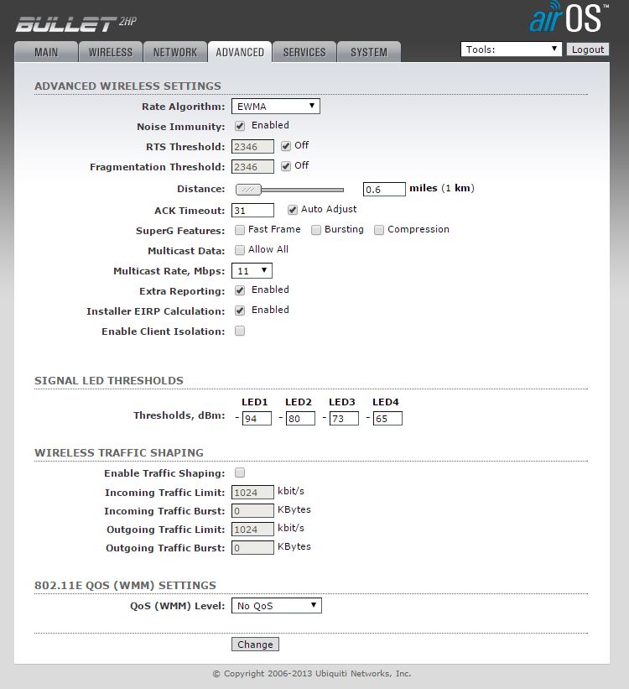Open the Tools dropdown
This screenshot has height=689, width=629.
512,49
